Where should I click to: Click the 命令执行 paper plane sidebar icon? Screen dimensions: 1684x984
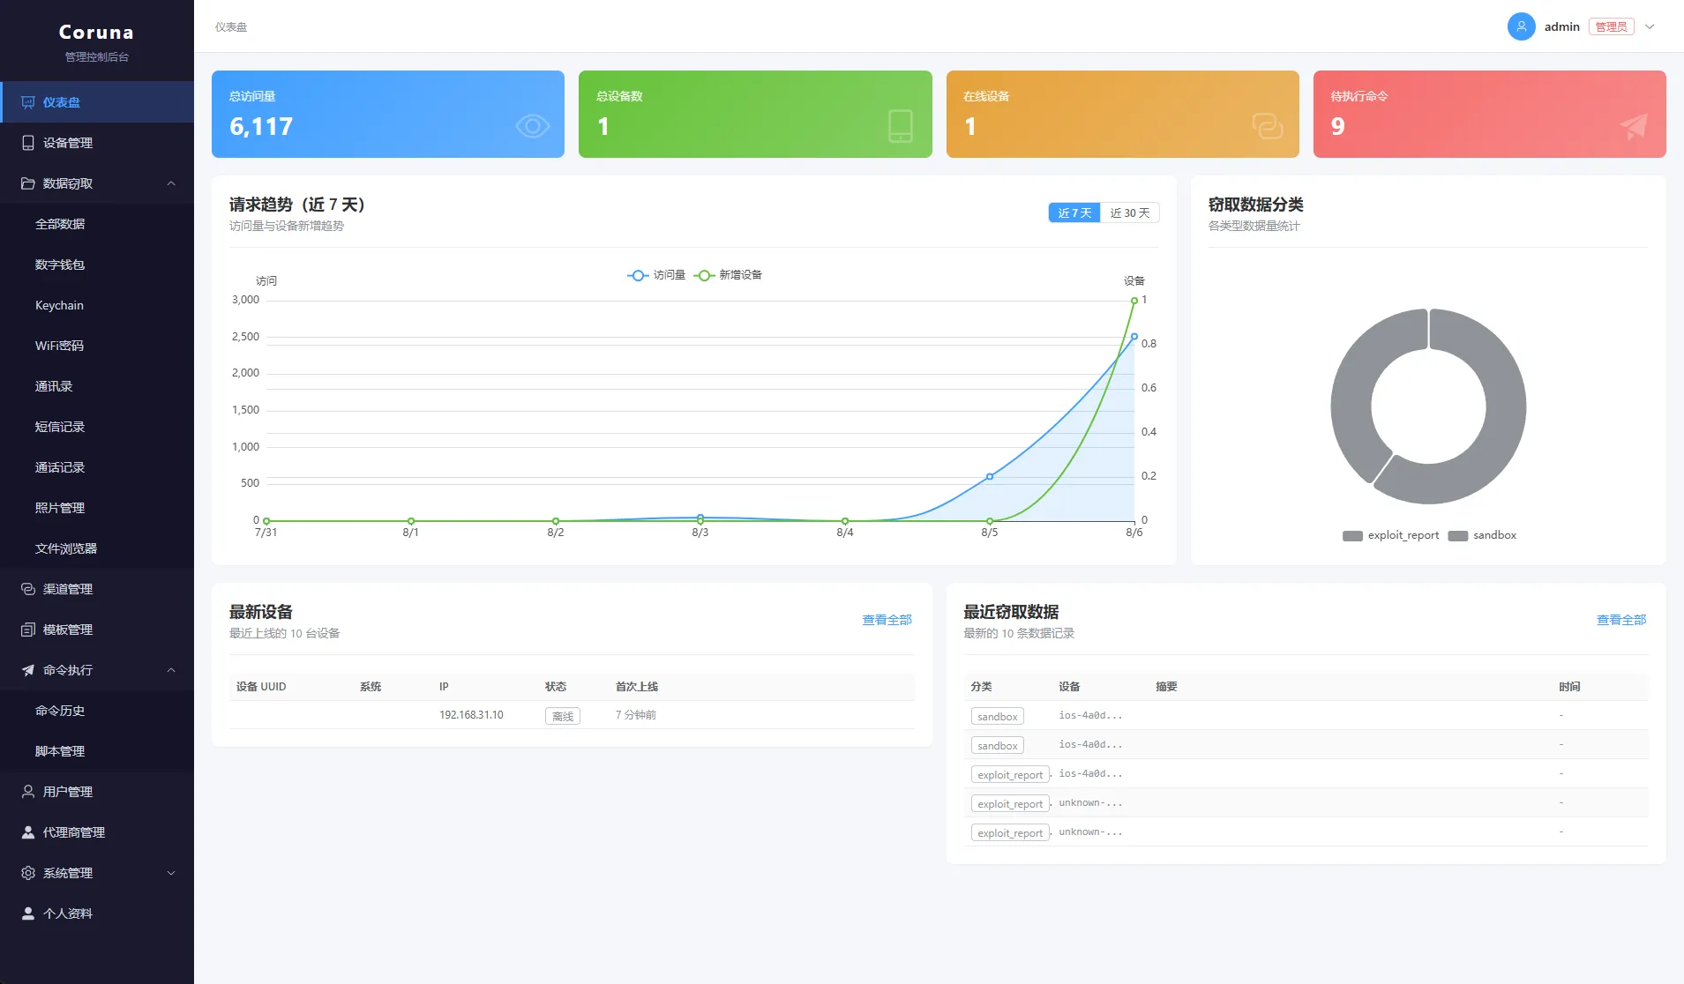pos(28,670)
